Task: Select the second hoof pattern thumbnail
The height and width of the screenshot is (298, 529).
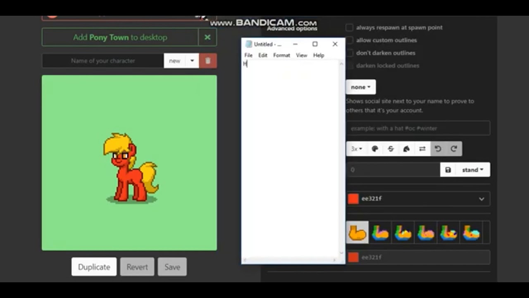Action: pyautogui.click(x=380, y=233)
